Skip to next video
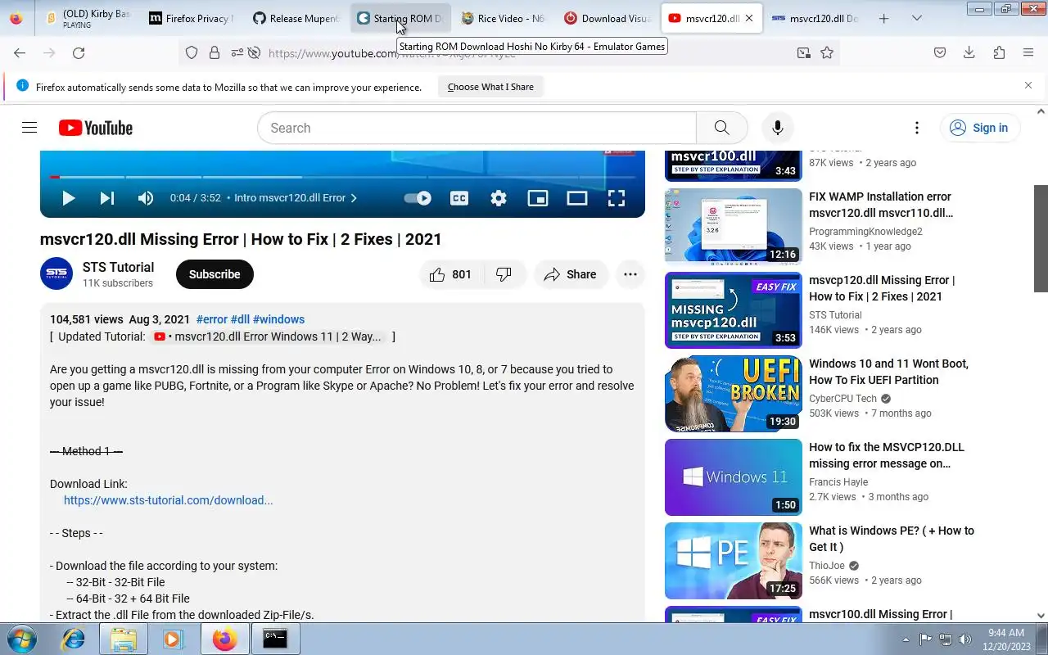 (106, 197)
